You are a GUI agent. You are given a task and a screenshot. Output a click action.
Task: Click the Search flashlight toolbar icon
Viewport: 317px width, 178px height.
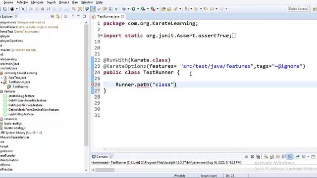(175, 9)
